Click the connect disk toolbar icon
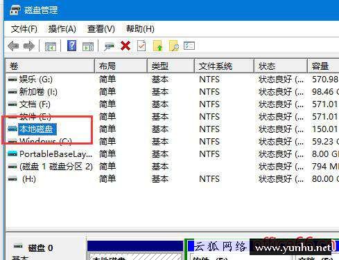339x260 pixels. tap(110, 46)
